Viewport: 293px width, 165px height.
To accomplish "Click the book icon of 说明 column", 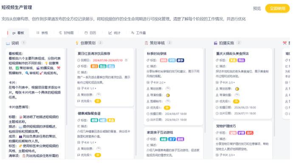I will click(8, 43).
